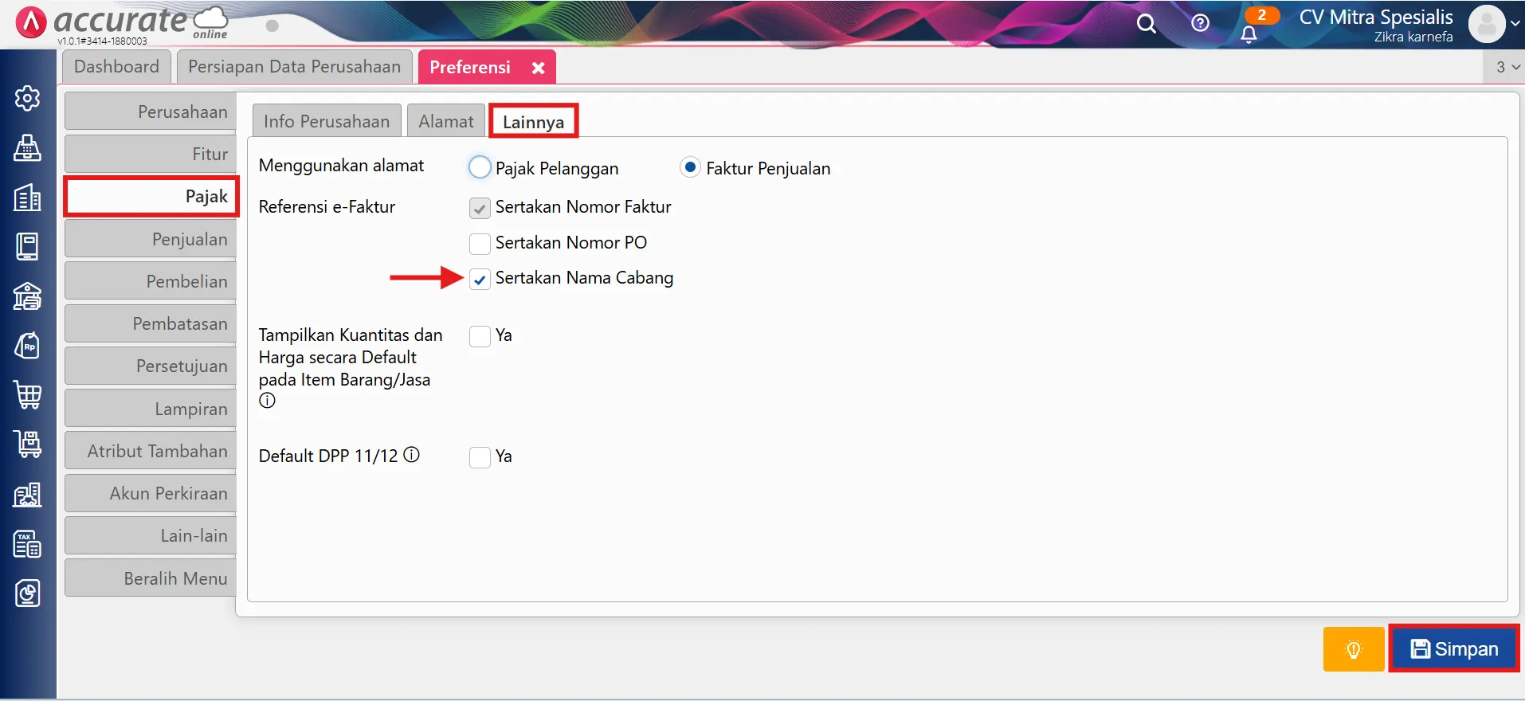
Task: Open the search magnifier icon
Action: [x=1146, y=24]
